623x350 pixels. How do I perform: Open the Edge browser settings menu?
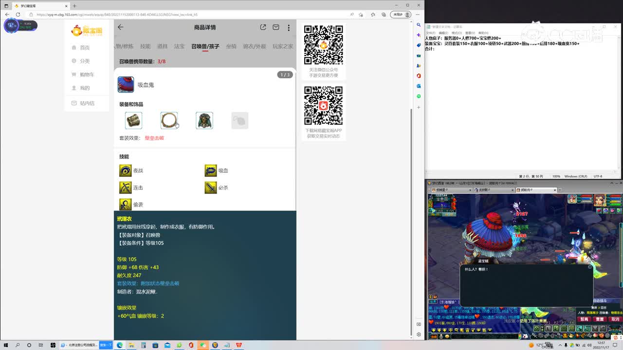[418, 15]
